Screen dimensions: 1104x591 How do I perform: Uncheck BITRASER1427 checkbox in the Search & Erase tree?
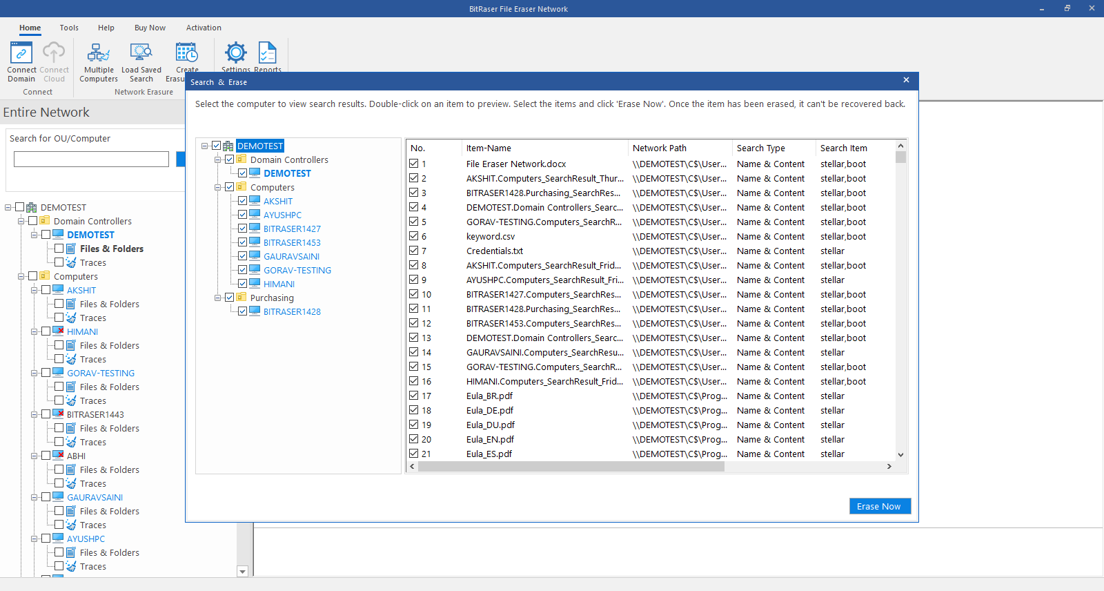coord(243,229)
